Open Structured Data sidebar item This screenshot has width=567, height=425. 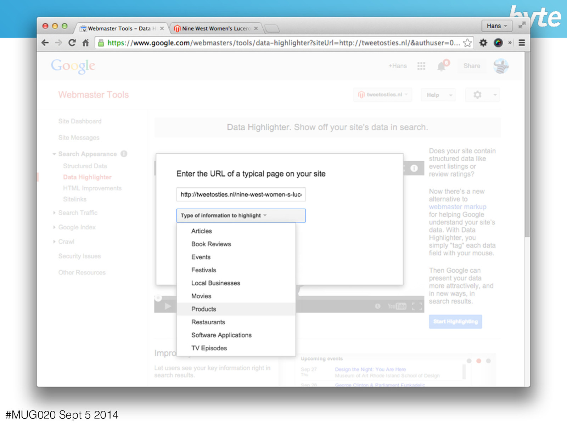point(85,166)
